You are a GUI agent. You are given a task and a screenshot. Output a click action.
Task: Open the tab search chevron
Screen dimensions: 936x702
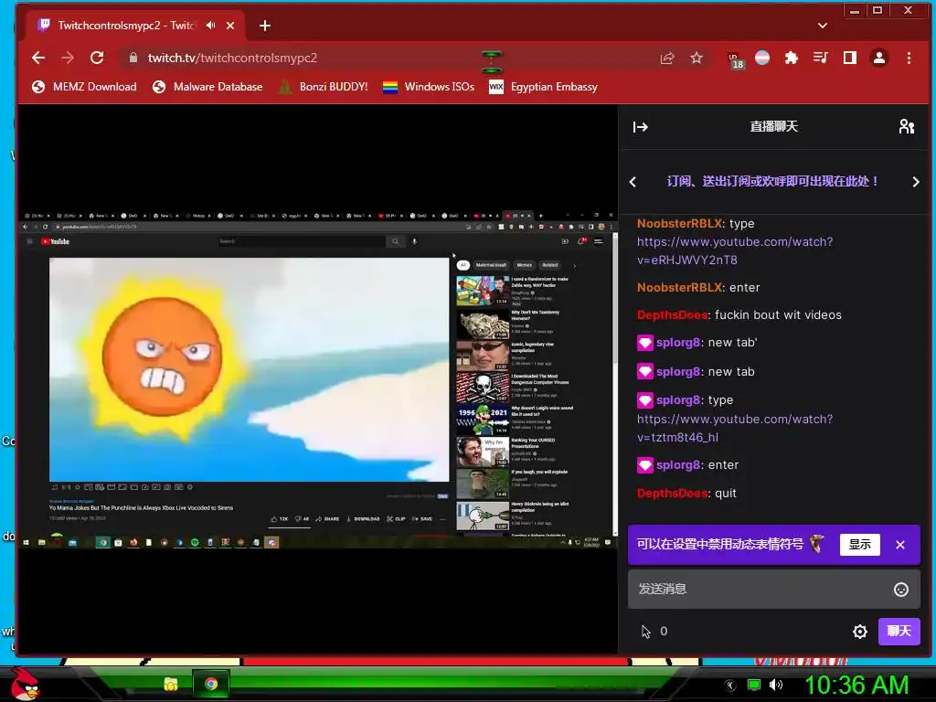(x=822, y=26)
